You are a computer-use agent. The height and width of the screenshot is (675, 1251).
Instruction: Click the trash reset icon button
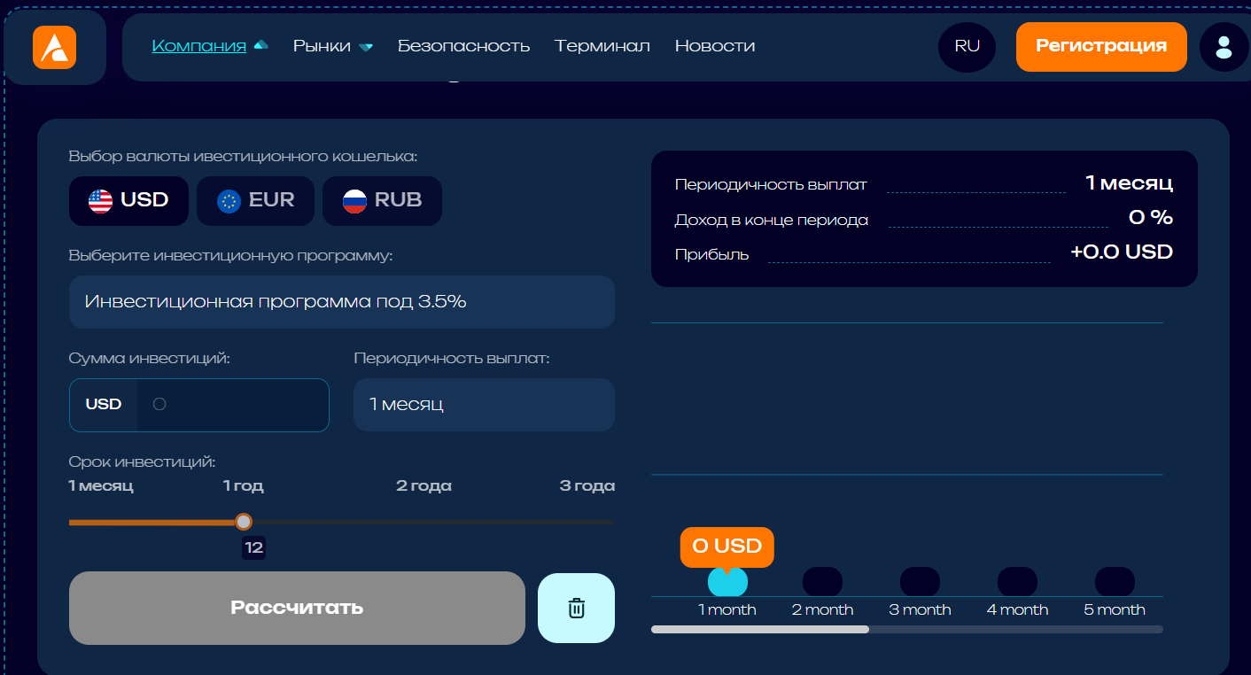(576, 609)
